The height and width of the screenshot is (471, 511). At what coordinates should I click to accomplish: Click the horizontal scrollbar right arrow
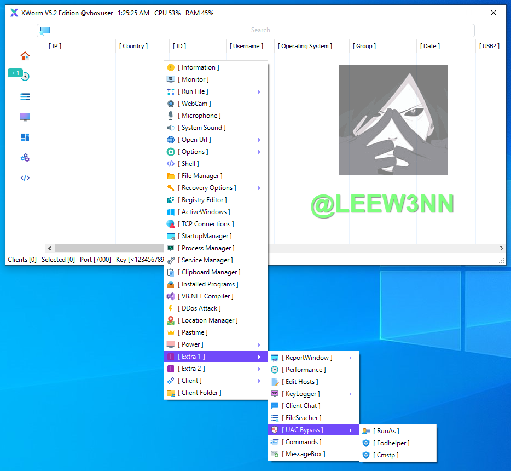tap(502, 249)
